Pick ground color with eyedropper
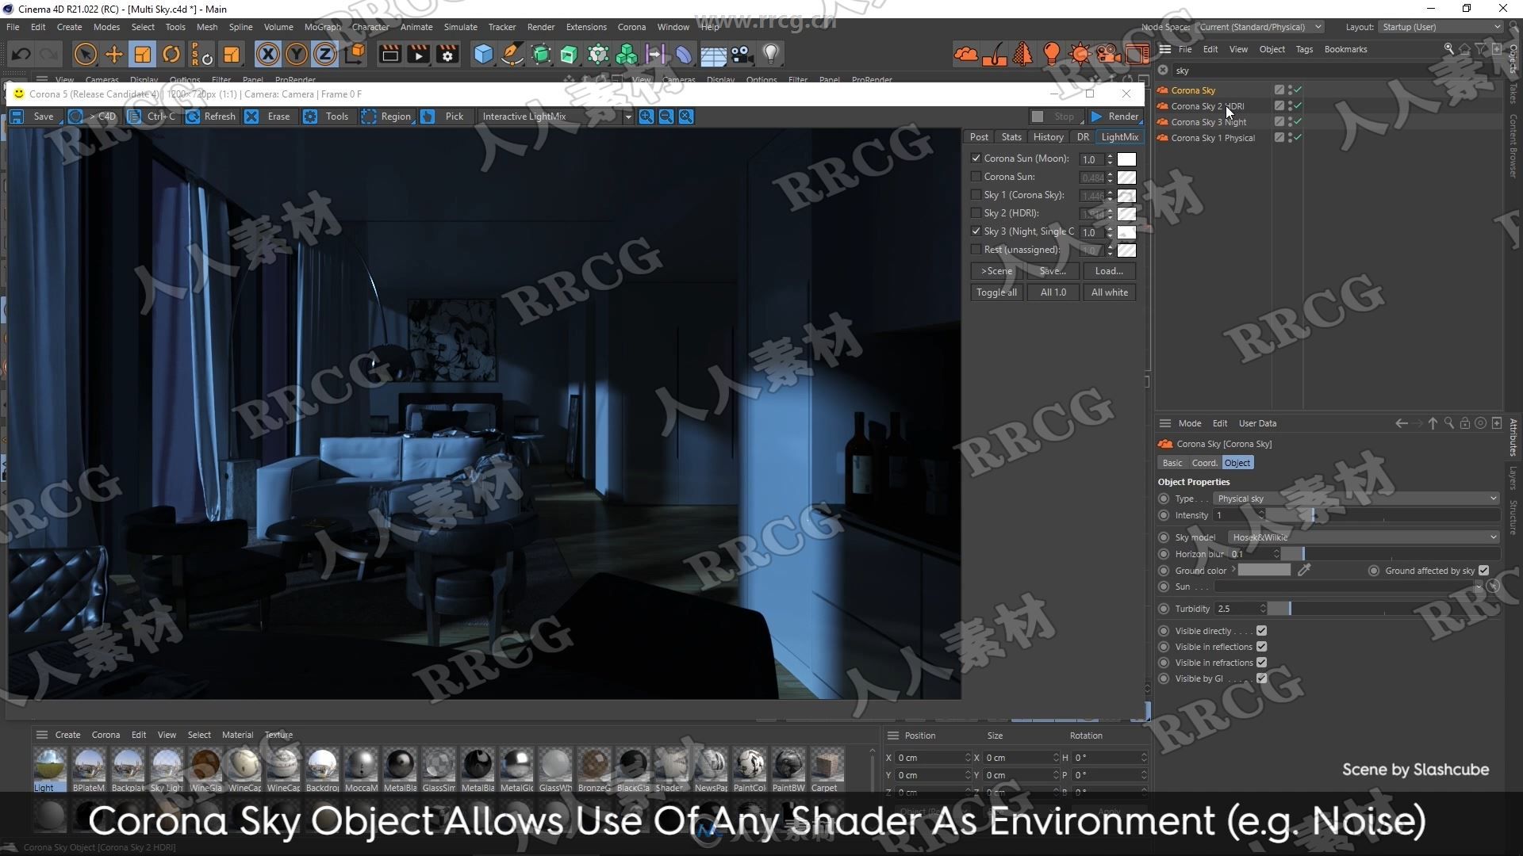 coord(1304,570)
